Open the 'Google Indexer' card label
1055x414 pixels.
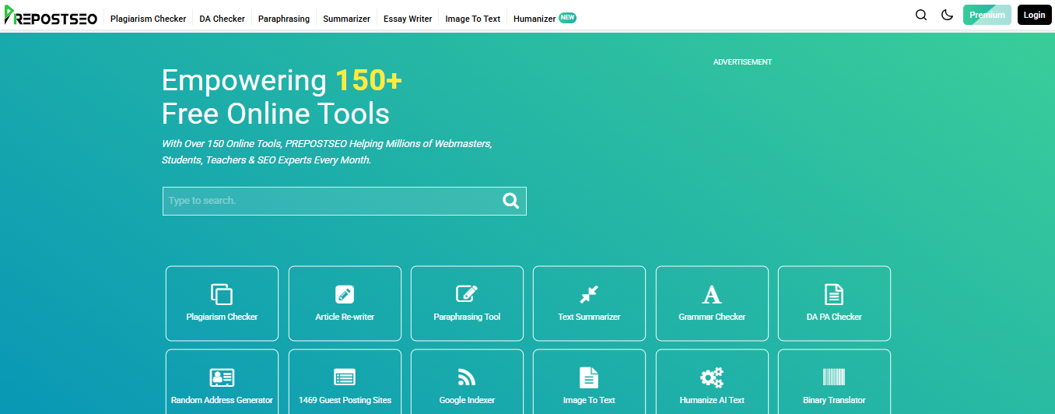[467, 401]
